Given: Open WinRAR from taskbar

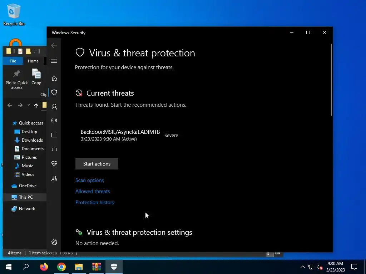Looking at the screenshot, I should click(x=96, y=267).
